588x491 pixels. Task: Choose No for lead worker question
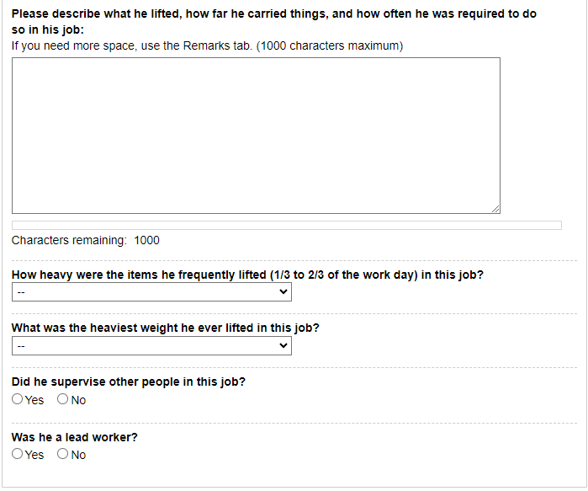coord(63,455)
